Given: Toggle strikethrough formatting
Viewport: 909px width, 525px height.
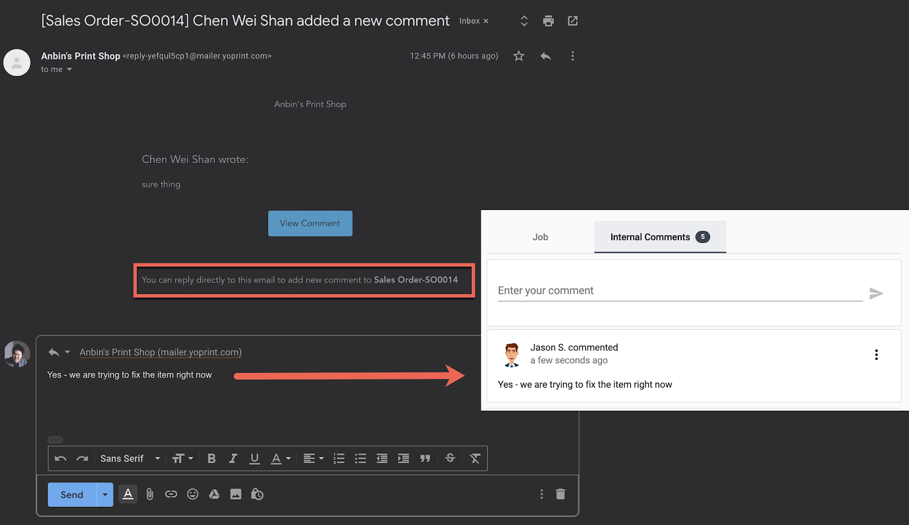Looking at the screenshot, I should point(450,458).
